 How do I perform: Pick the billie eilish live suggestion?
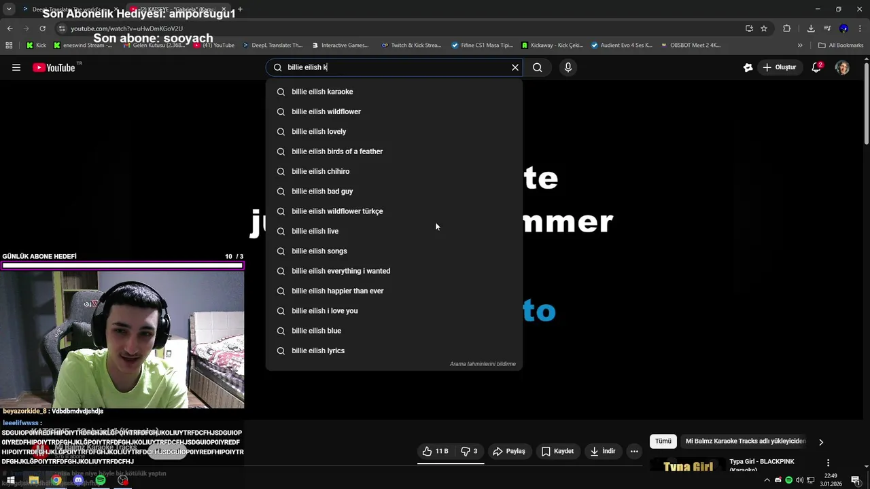click(x=394, y=231)
